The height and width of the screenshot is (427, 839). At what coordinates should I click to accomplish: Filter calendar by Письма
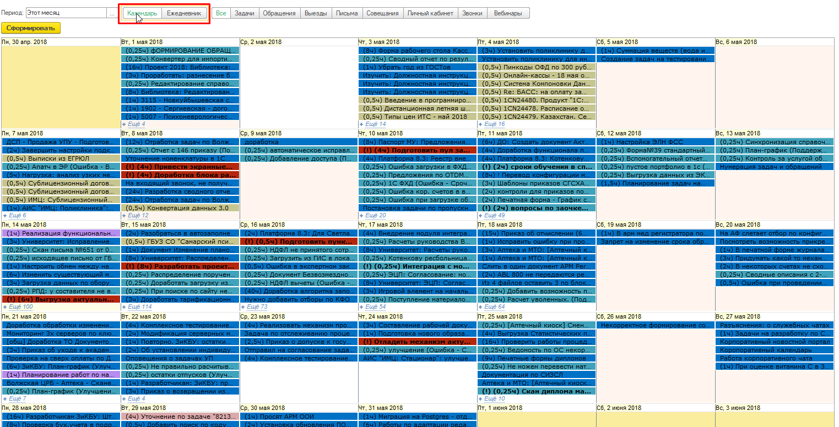pos(347,13)
